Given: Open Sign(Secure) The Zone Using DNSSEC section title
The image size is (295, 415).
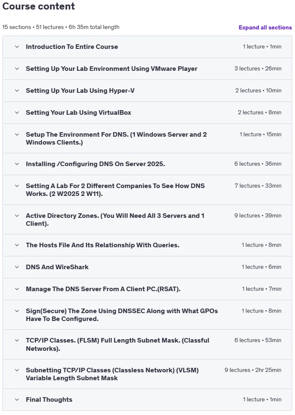Looking at the screenshot, I should 122,315.
